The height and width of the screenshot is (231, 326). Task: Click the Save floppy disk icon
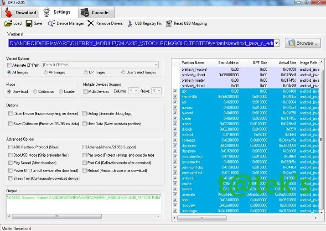click(29, 23)
